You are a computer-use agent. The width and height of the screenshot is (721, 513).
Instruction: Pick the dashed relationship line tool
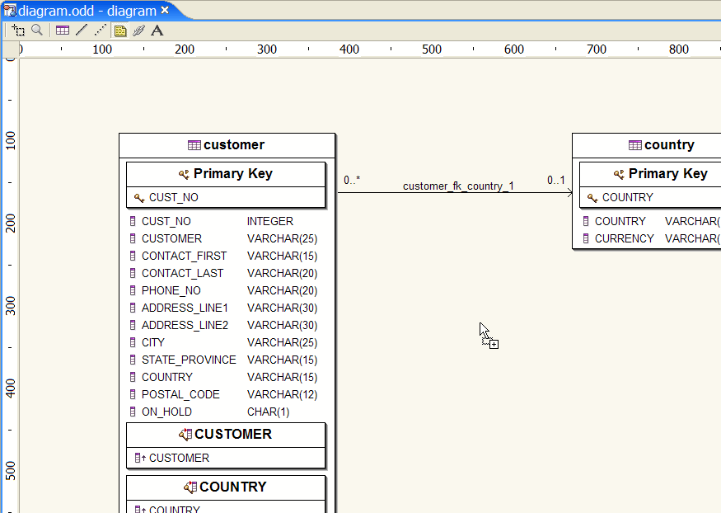pos(100,31)
